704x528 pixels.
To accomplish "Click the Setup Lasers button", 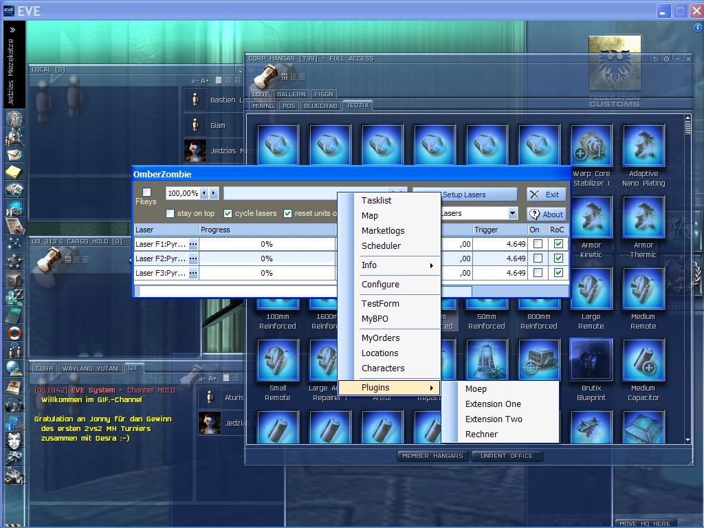I will pos(465,195).
